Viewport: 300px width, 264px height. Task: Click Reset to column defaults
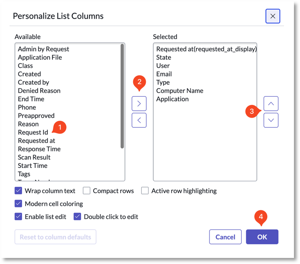[55, 237]
